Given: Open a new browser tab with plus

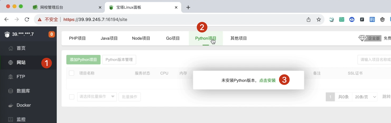Looking at the screenshot, I should pyautogui.click(x=188, y=7).
